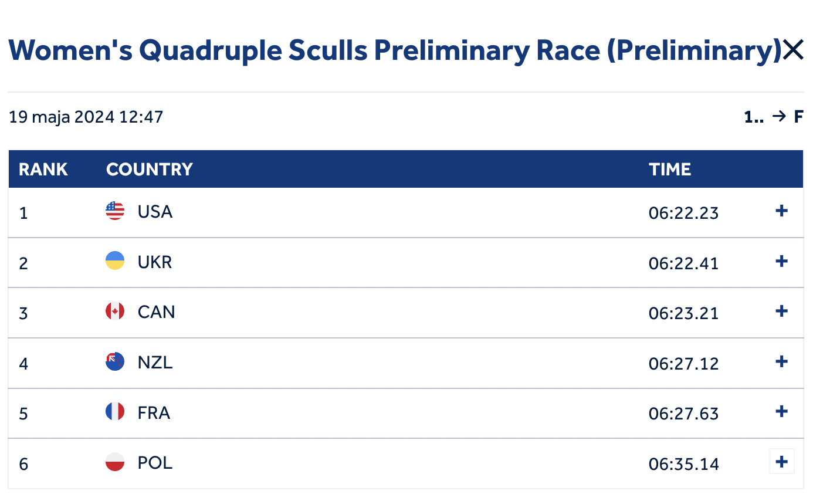This screenshot has width=813, height=501.
Task: Click the USA time 06:22.23
Action: 683,212
